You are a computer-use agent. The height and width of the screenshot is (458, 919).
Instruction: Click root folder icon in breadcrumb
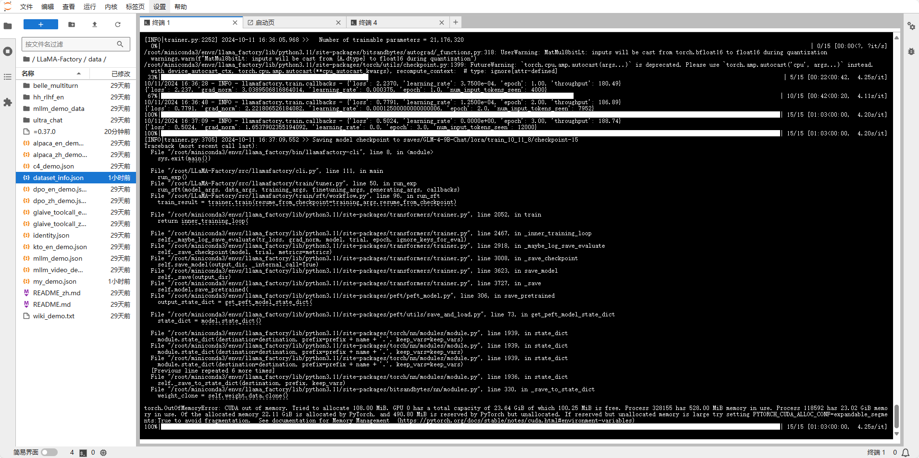click(26, 59)
